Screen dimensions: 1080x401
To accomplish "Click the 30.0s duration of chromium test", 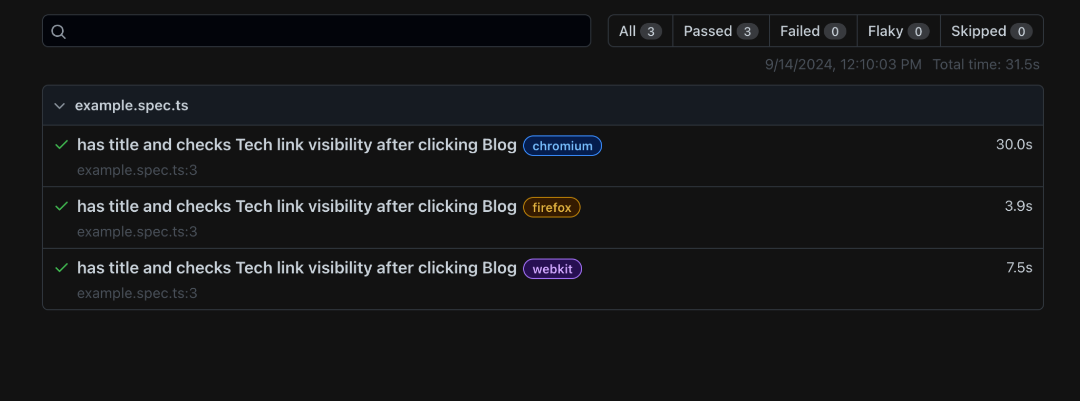I will pos(1014,144).
